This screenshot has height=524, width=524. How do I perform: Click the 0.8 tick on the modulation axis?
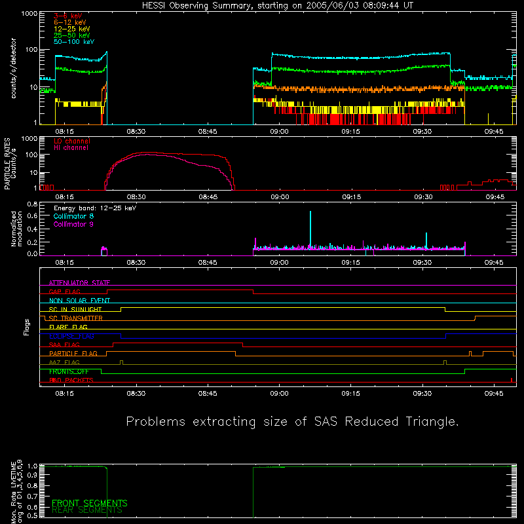click(x=32, y=204)
